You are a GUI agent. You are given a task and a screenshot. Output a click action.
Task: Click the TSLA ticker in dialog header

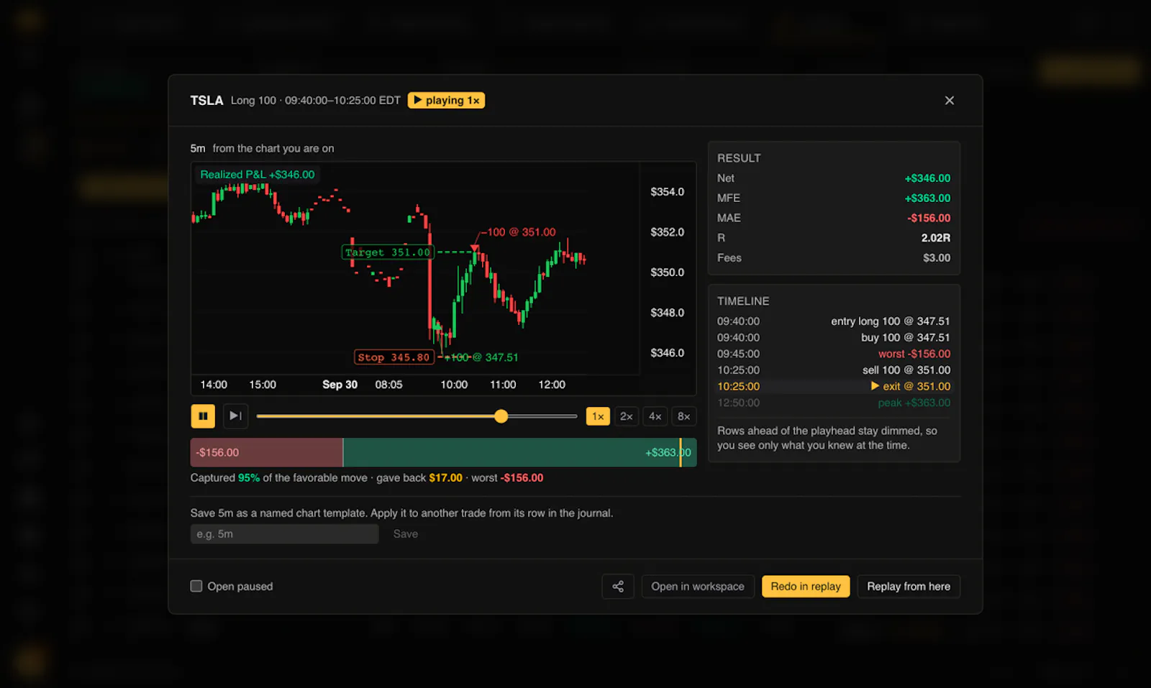[x=206, y=101]
